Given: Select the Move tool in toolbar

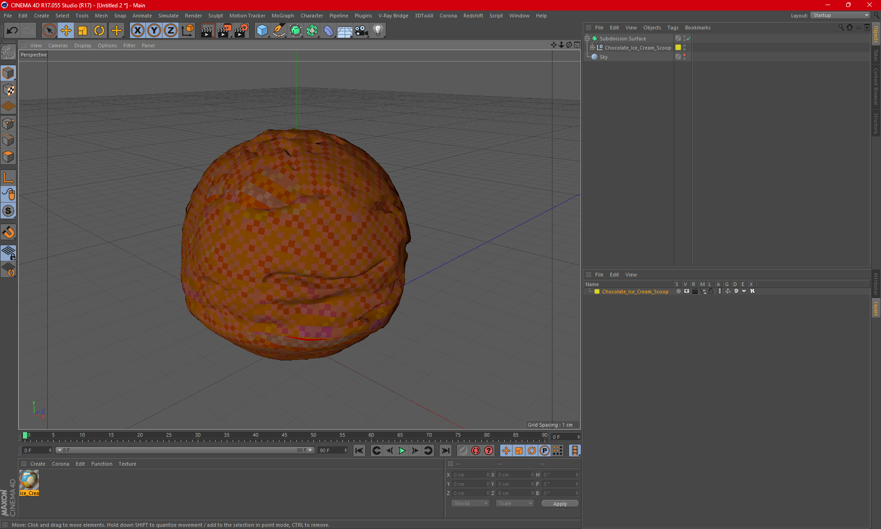Looking at the screenshot, I should (66, 31).
